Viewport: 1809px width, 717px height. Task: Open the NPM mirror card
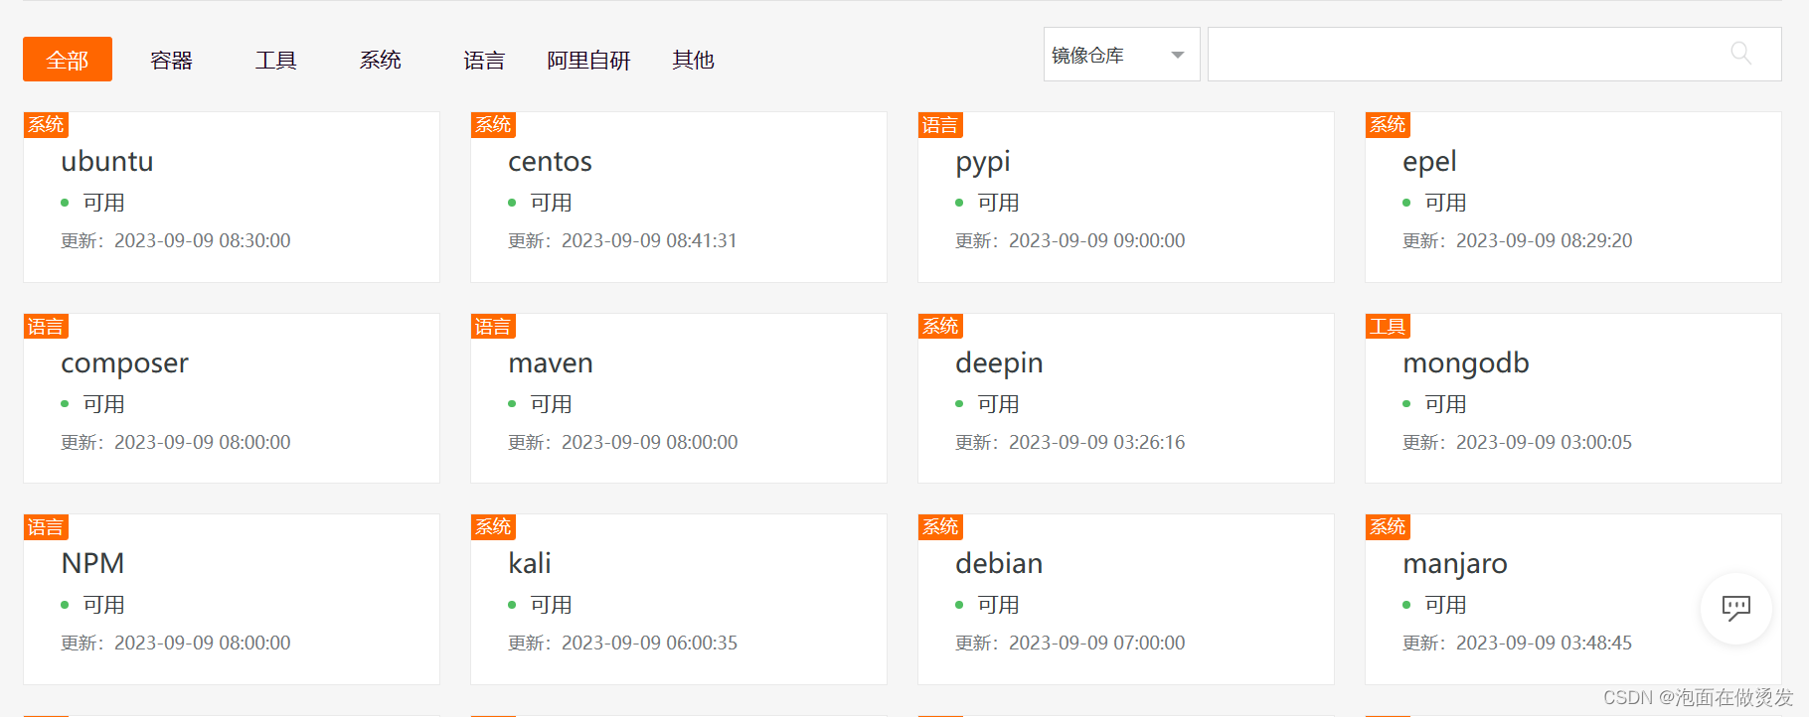(x=232, y=599)
